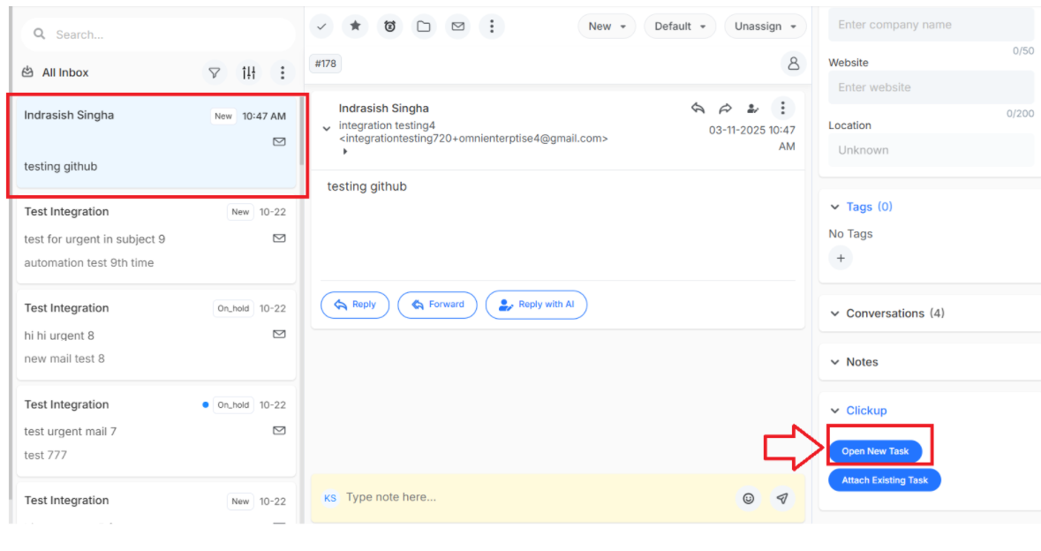Click the Enter company name field

click(x=931, y=26)
